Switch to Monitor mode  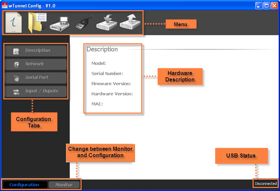(64, 185)
